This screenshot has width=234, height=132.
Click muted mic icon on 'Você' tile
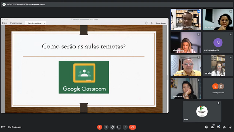pyautogui.click(x=219, y=103)
